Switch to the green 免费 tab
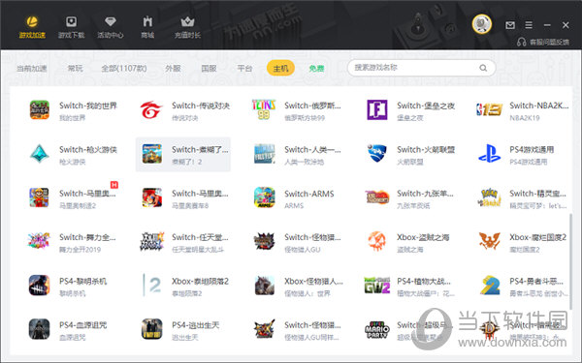The image size is (582, 363). [x=316, y=69]
